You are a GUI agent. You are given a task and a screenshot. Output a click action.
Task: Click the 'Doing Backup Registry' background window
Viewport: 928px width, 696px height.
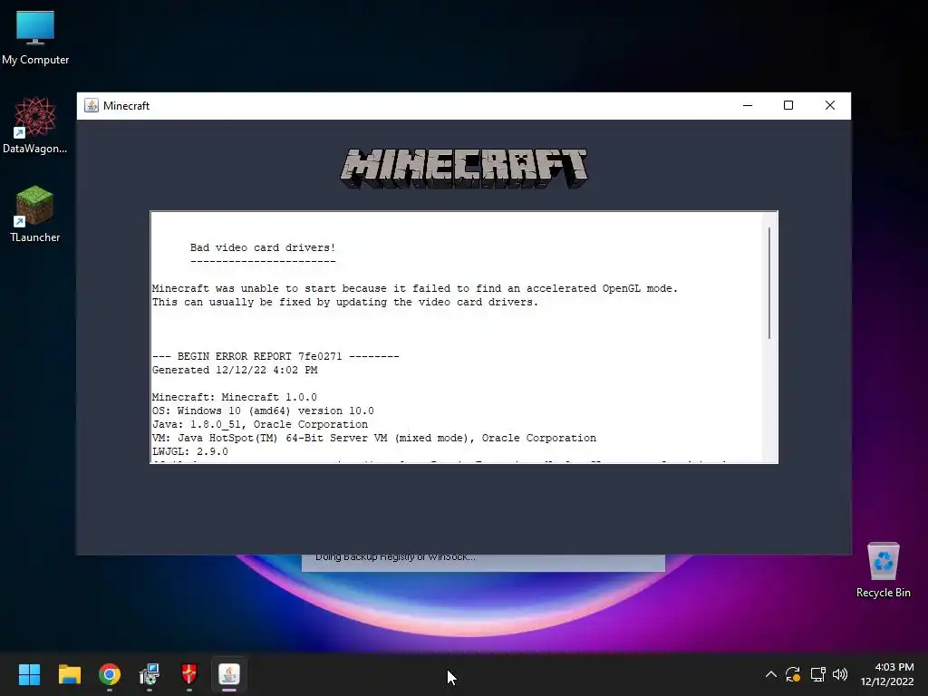pos(483,563)
